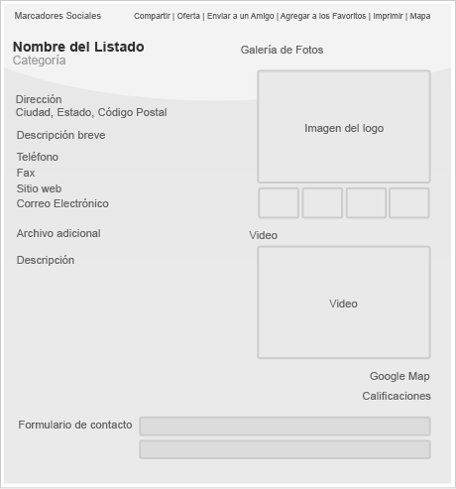The width and height of the screenshot is (456, 489).
Task: Open the Calificaciones section
Action: pos(397,396)
